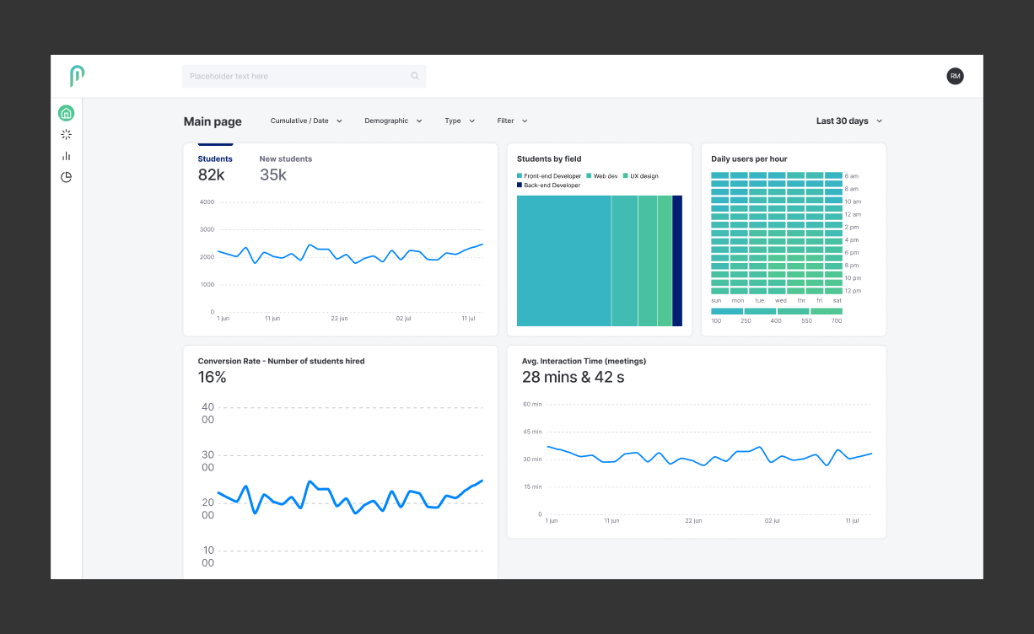Viewport: 1034px width, 634px height.
Task: Click the dark blue treemap bar
Action: [x=677, y=261]
